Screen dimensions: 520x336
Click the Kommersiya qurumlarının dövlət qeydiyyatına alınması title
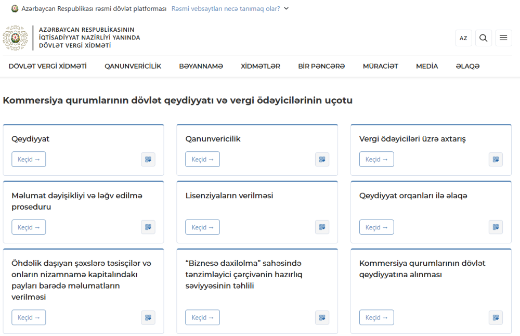422,269
